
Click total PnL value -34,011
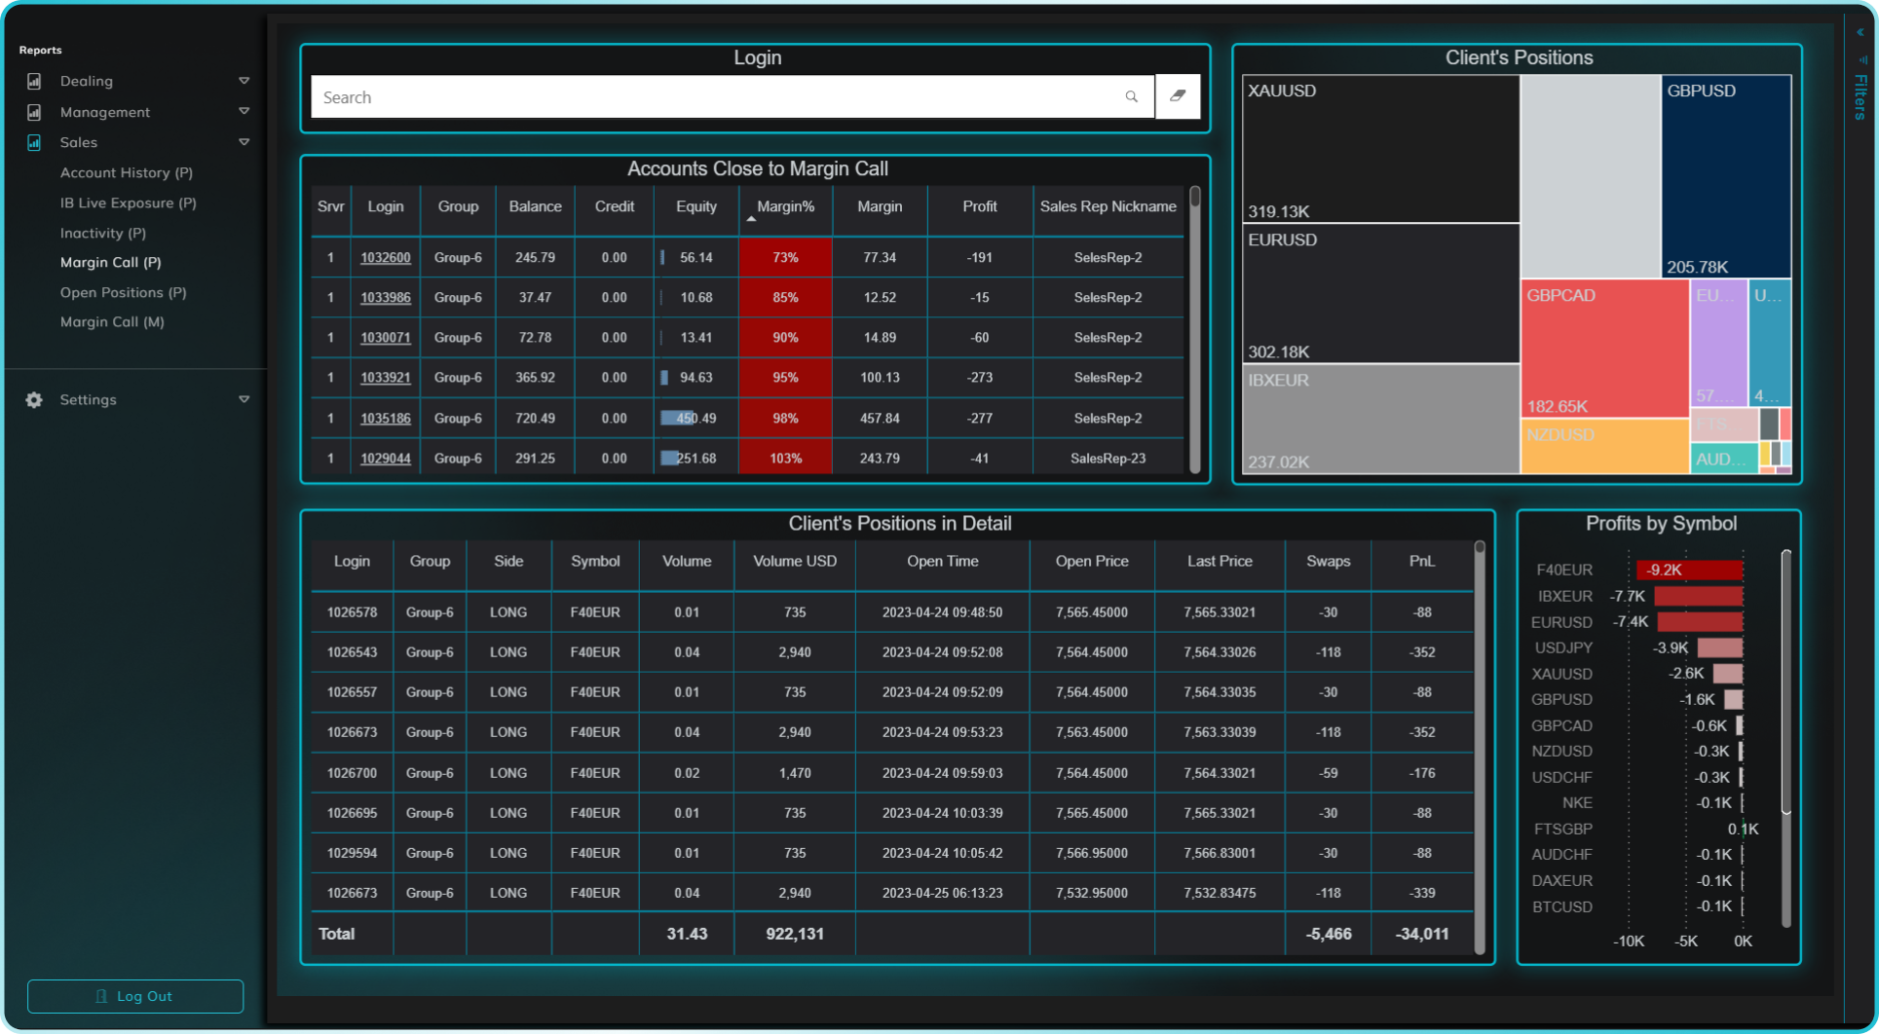coord(1421,934)
